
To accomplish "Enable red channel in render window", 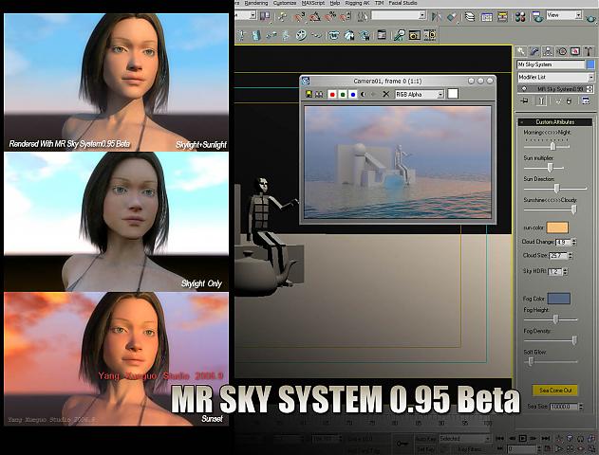I will tap(332, 94).
